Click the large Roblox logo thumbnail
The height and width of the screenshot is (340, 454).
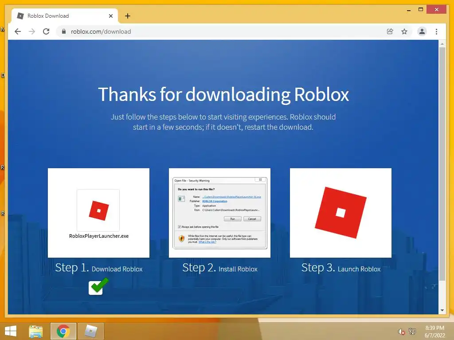340,213
